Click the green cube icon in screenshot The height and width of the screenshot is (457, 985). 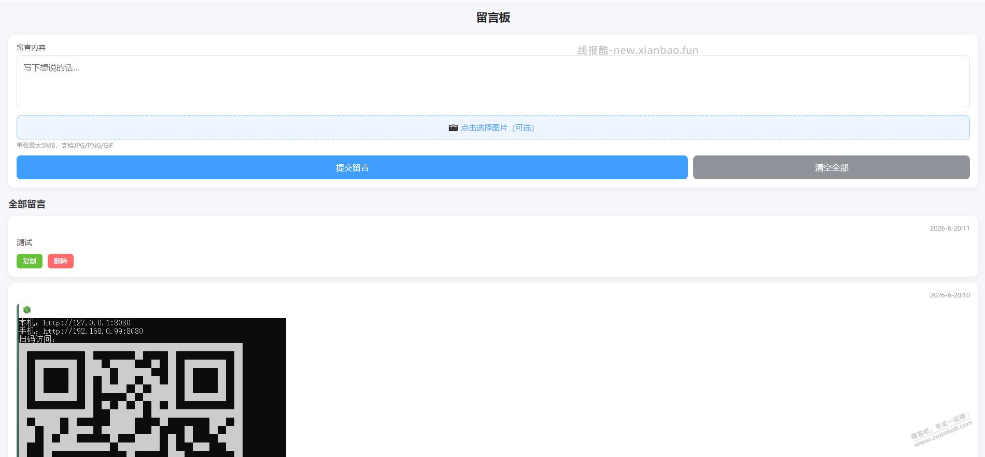[27, 310]
